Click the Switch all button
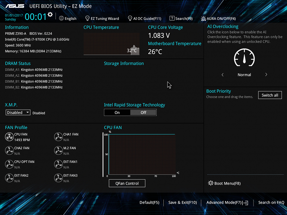Viewport: 287px width, 215px height. pos(270,95)
